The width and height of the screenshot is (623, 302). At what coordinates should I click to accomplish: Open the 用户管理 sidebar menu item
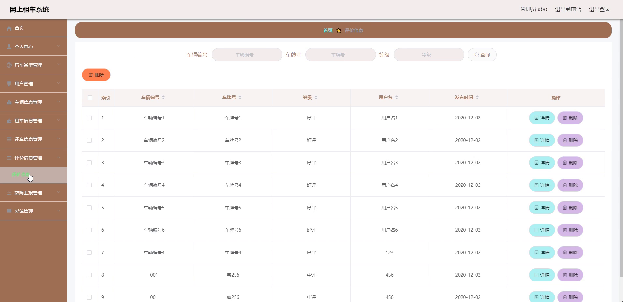(x=34, y=84)
